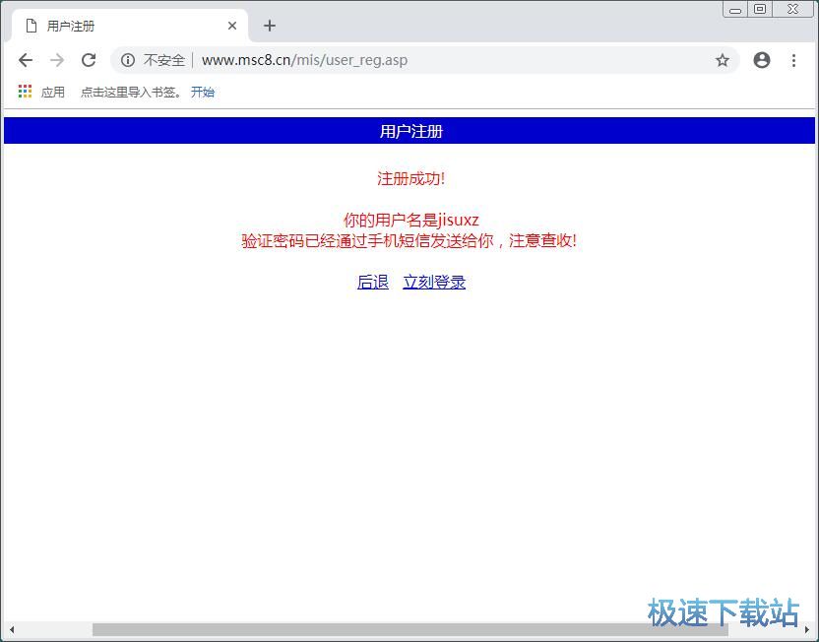
Task: Click the 注册成功! message text
Action: (411, 178)
